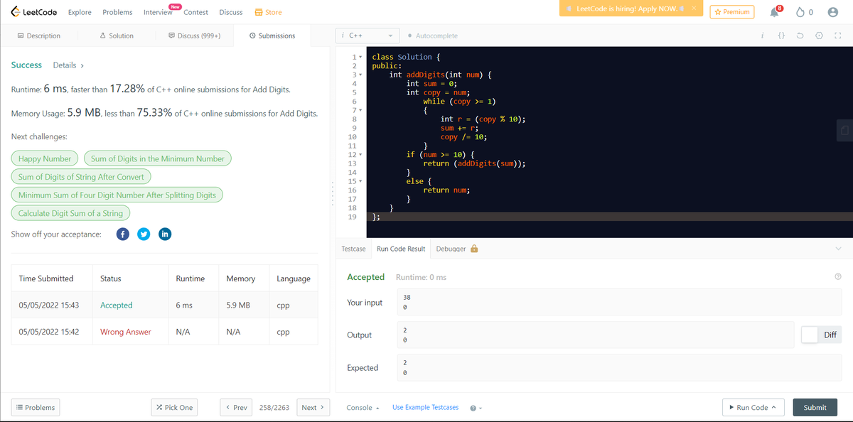Fold the class block at line 1

click(x=361, y=57)
